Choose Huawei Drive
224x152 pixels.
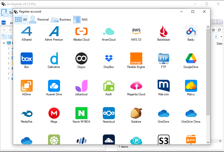click(54, 88)
